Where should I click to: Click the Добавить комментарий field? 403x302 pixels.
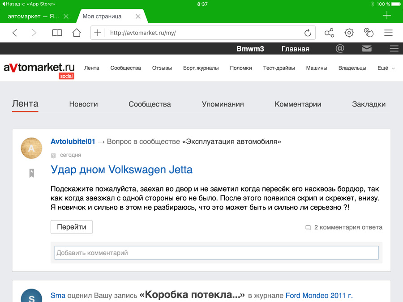(x=216, y=253)
